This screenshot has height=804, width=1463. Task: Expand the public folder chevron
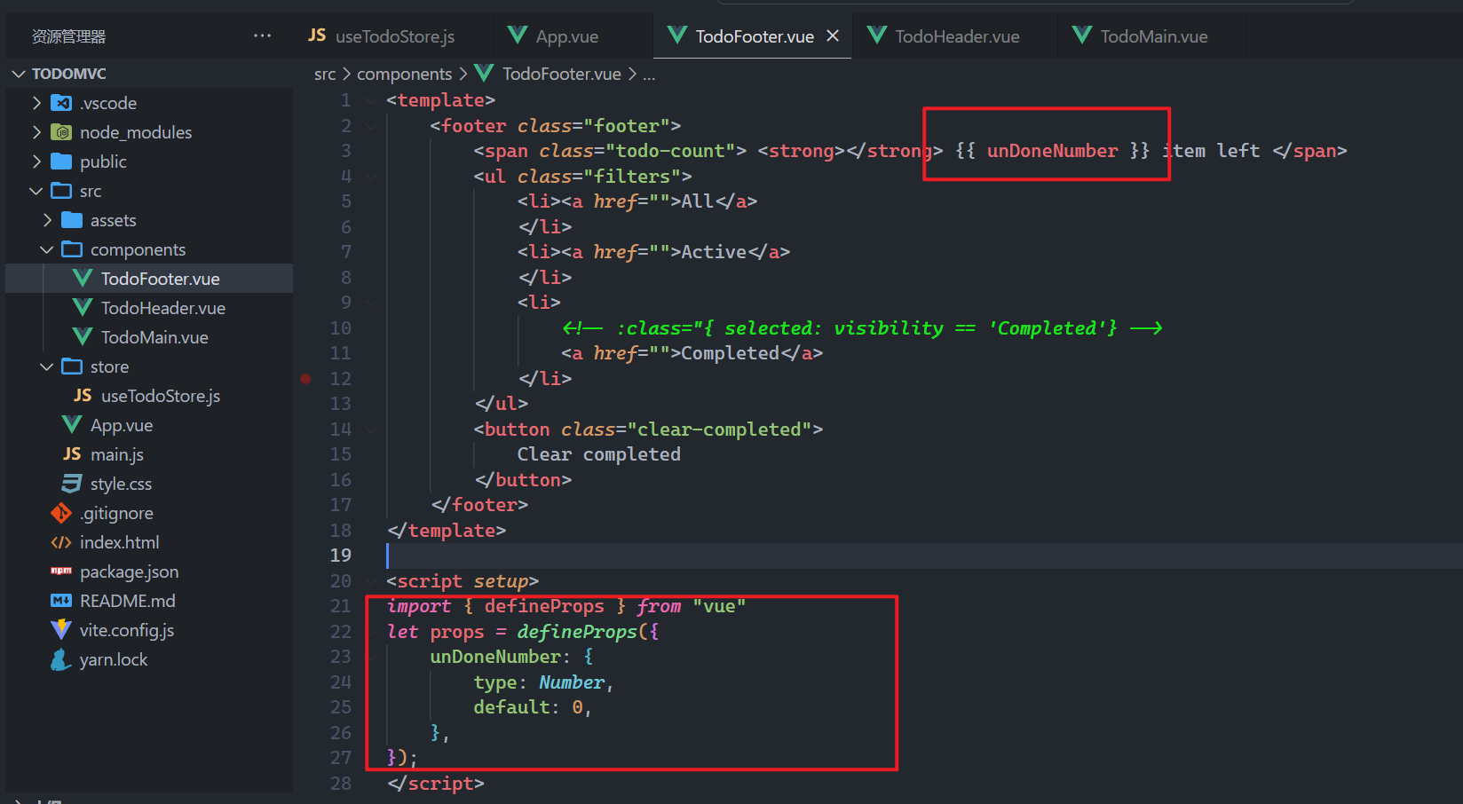point(36,162)
